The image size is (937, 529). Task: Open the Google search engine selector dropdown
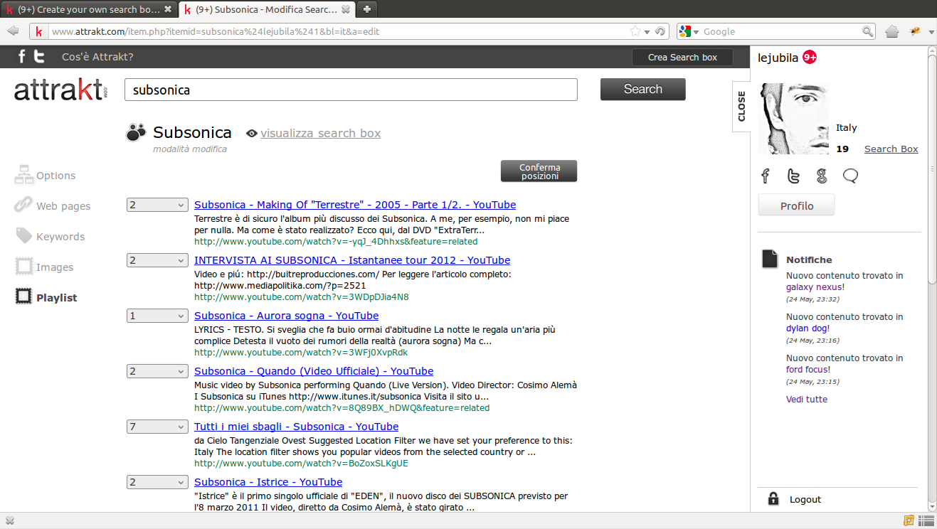[689, 31]
